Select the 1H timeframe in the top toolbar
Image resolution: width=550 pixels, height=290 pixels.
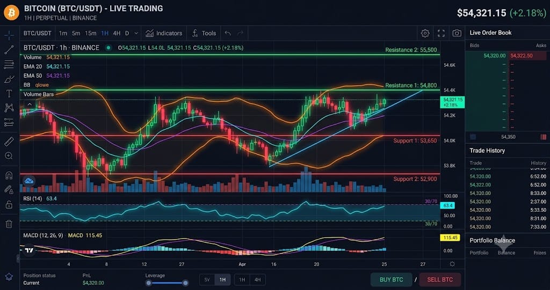[x=105, y=33]
